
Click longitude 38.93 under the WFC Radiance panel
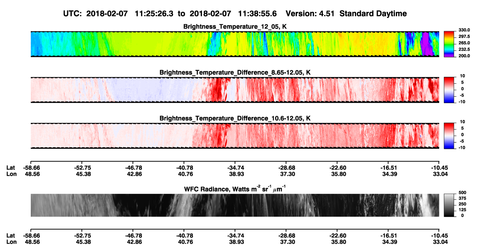[x=236, y=242]
